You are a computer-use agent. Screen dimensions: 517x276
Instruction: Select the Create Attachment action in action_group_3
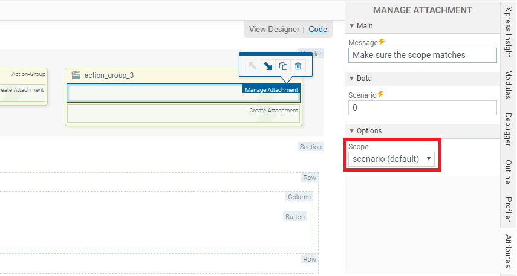[x=183, y=113]
